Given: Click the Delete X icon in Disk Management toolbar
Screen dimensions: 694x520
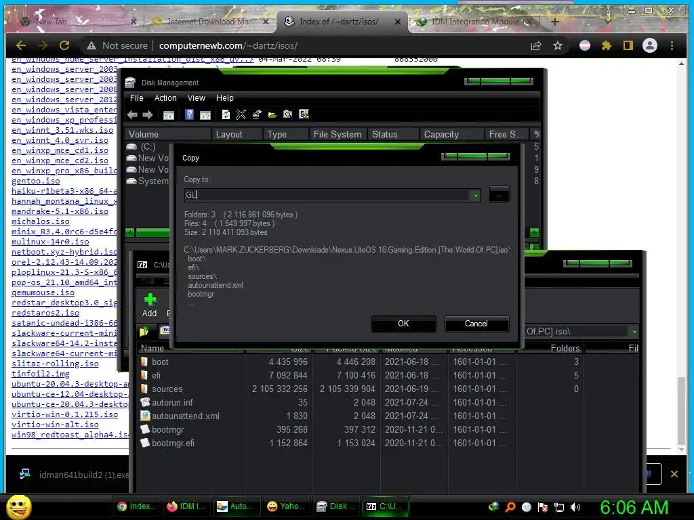Looking at the screenshot, I should (241, 115).
